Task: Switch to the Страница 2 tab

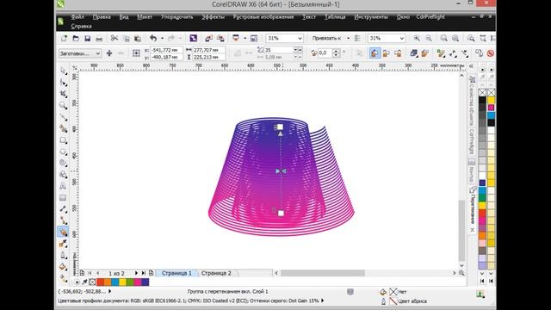Action: click(216, 273)
